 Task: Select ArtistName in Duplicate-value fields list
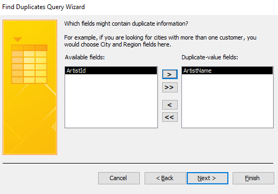pyautogui.click(x=227, y=71)
